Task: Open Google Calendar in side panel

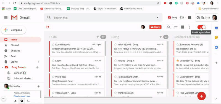Action: 216,28
